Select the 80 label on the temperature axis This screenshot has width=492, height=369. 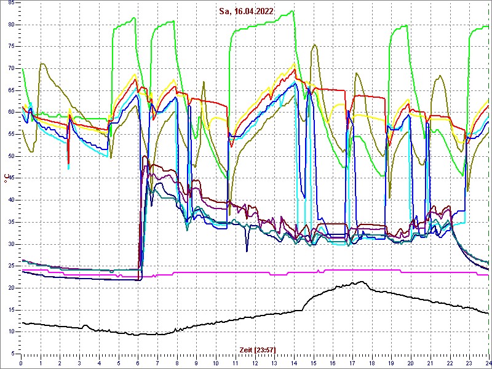(11, 25)
